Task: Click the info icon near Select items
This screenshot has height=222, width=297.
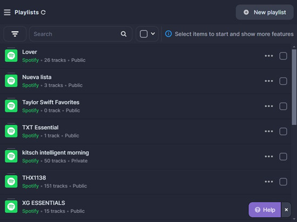Action: click(168, 34)
